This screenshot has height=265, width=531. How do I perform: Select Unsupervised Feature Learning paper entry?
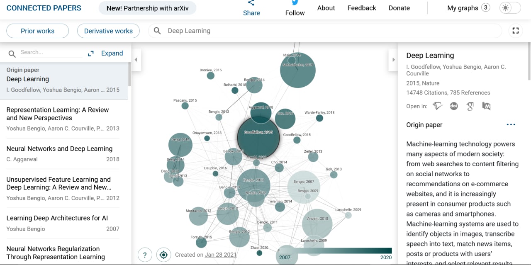pyautogui.click(x=63, y=189)
